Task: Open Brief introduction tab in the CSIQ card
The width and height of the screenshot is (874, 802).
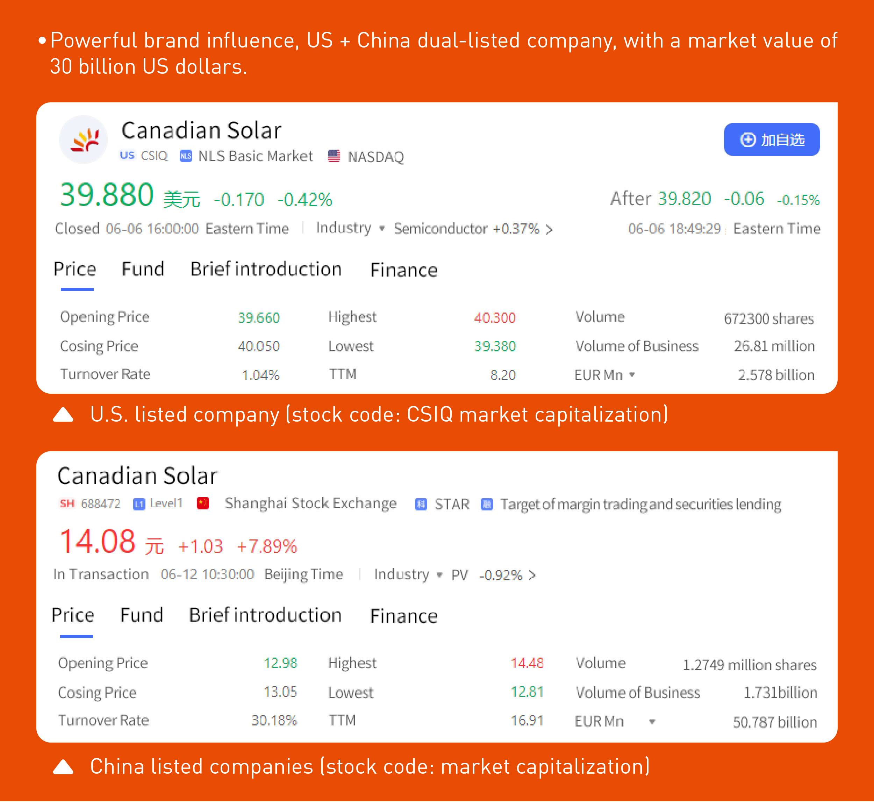Action: (x=266, y=270)
